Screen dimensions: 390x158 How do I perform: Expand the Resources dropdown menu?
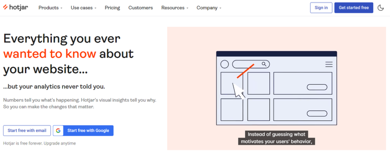point(175,8)
